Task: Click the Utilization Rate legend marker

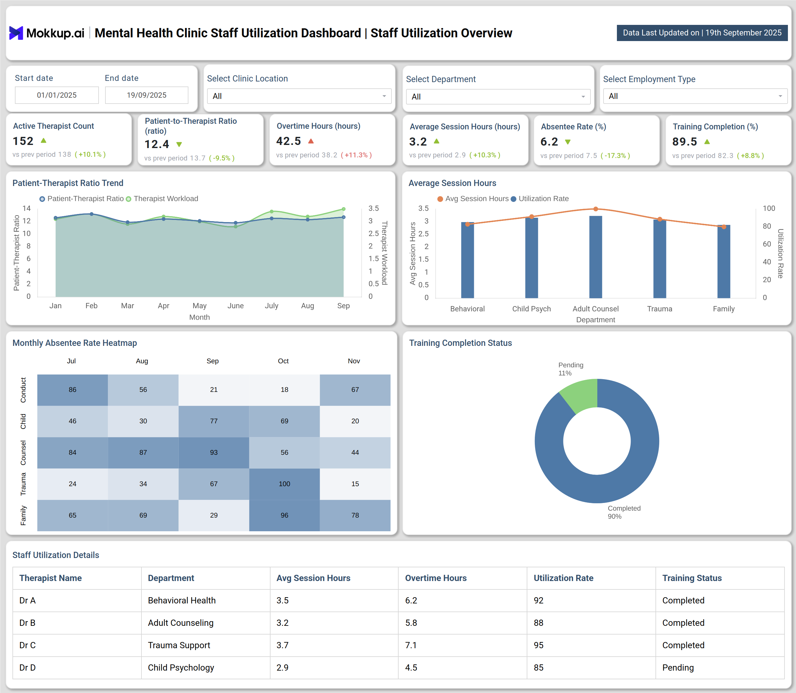Action: [513, 199]
